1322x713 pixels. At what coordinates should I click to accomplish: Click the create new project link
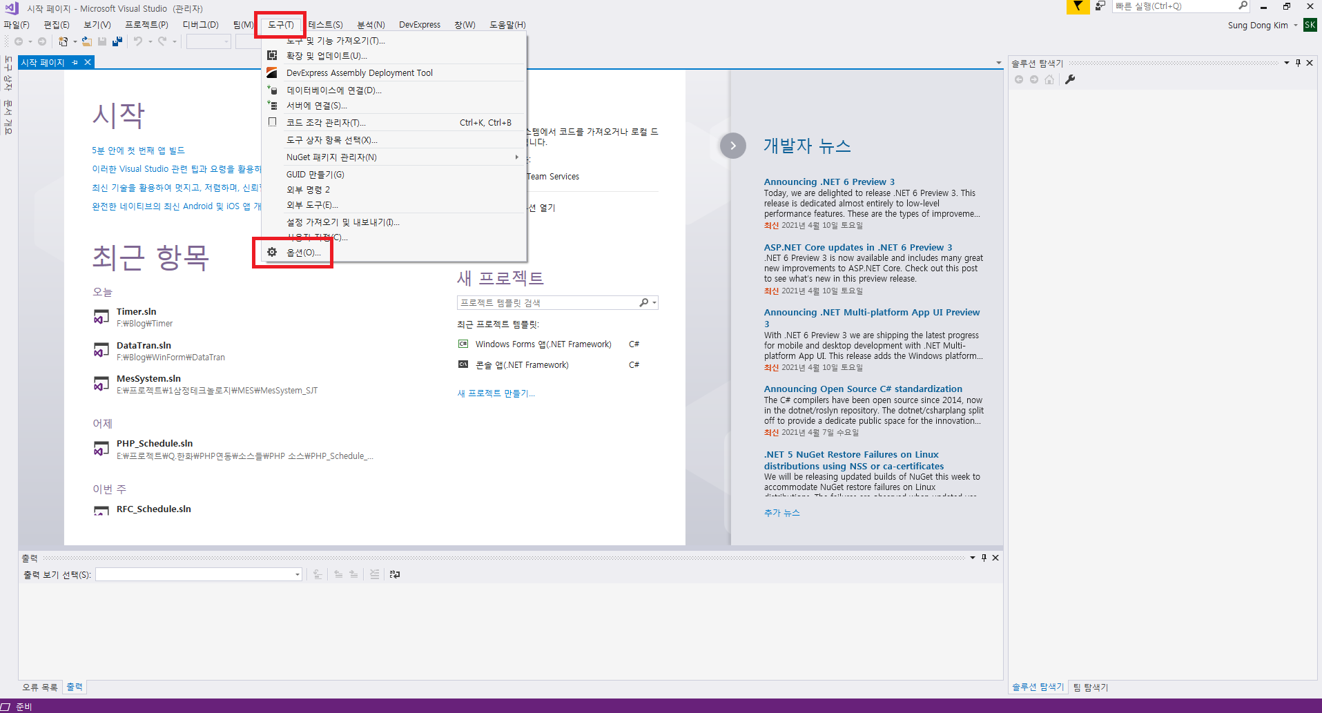496,393
